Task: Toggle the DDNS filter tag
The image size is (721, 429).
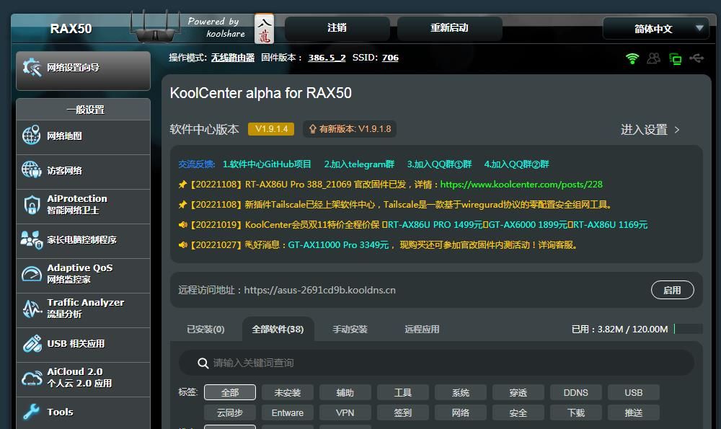Action: 575,392
